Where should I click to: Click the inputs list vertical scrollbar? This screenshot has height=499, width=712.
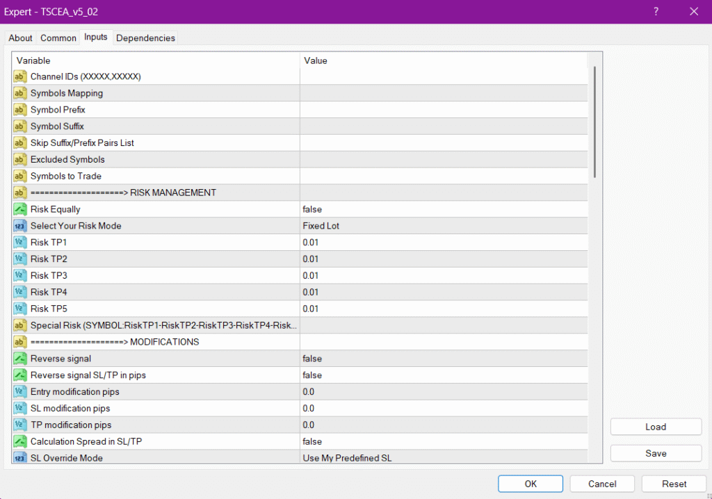click(594, 122)
